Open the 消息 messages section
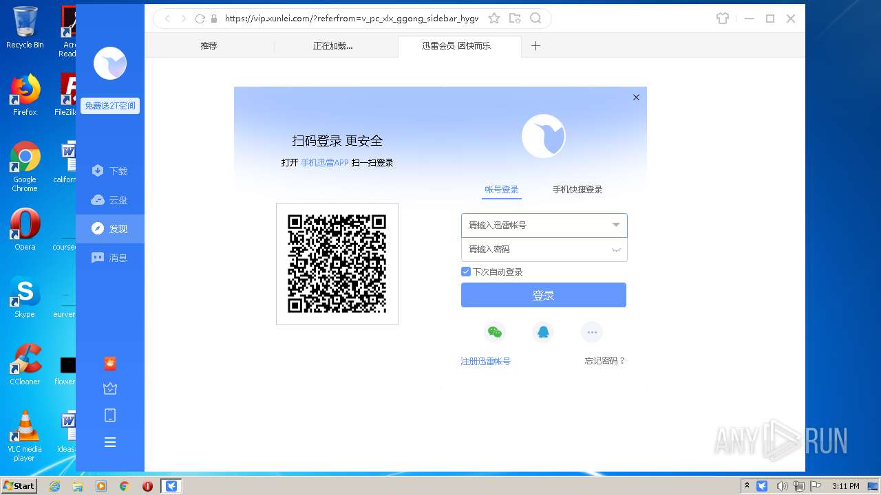The width and height of the screenshot is (881, 495). 110,258
